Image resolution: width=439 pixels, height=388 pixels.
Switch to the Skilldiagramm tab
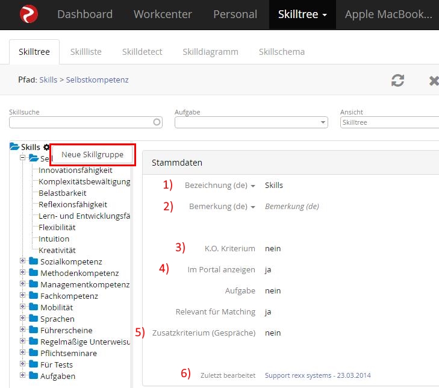pyautogui.click(x=211, y=52)
